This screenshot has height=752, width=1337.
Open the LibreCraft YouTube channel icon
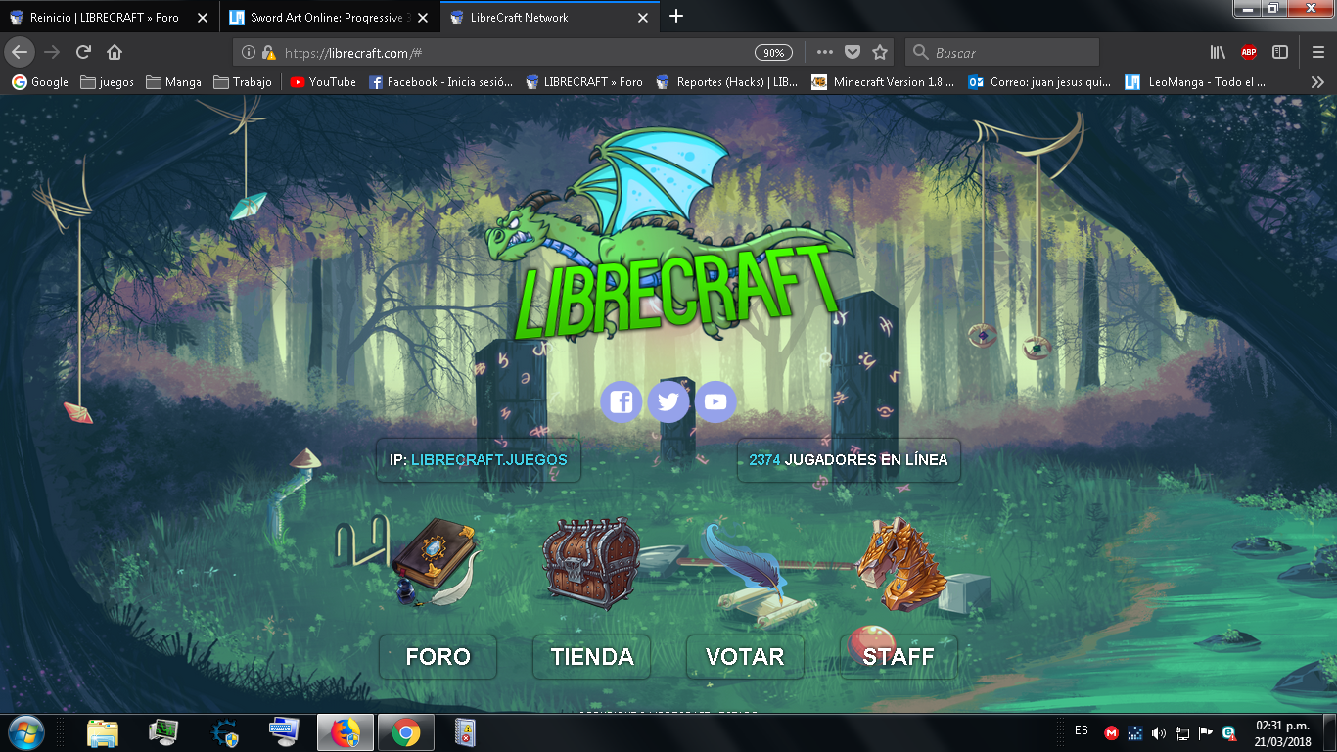tap(715, 401)
